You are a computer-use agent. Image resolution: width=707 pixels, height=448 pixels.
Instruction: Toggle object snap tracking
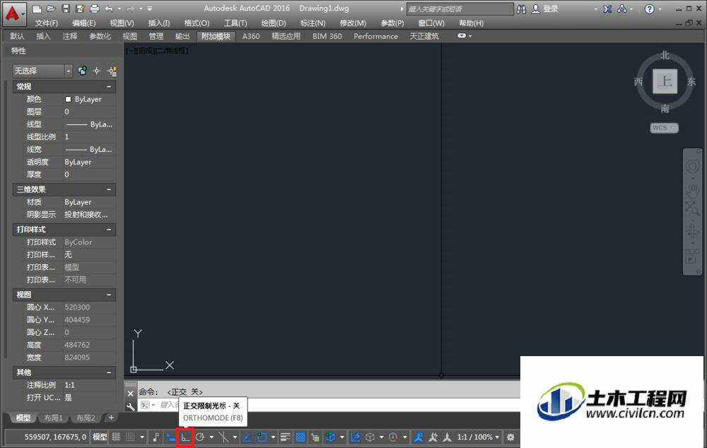pos(247,437)
